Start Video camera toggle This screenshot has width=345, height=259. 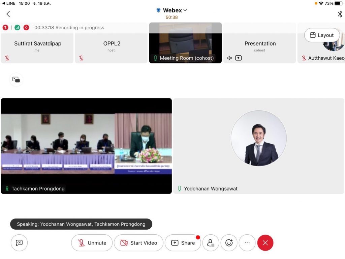138,243
